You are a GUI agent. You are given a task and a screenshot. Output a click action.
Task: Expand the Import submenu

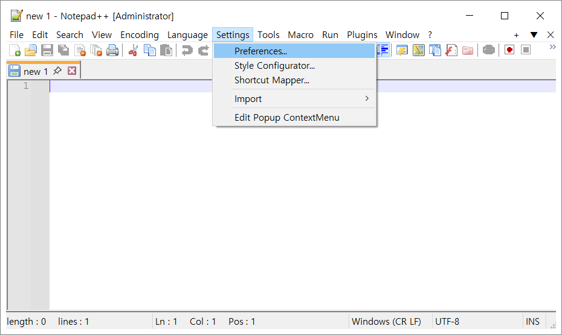point(294,99)
